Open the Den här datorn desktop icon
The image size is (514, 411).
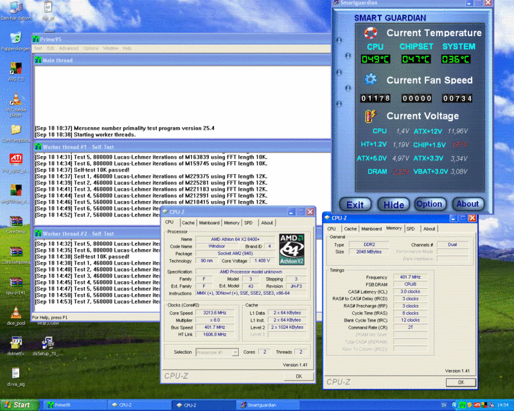point(15,8)
